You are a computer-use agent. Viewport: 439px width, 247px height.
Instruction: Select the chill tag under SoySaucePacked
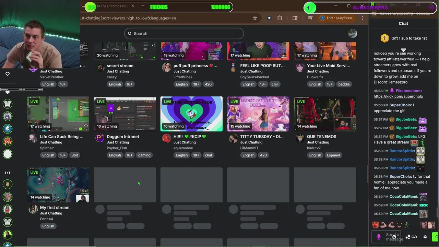click(275, 84)
